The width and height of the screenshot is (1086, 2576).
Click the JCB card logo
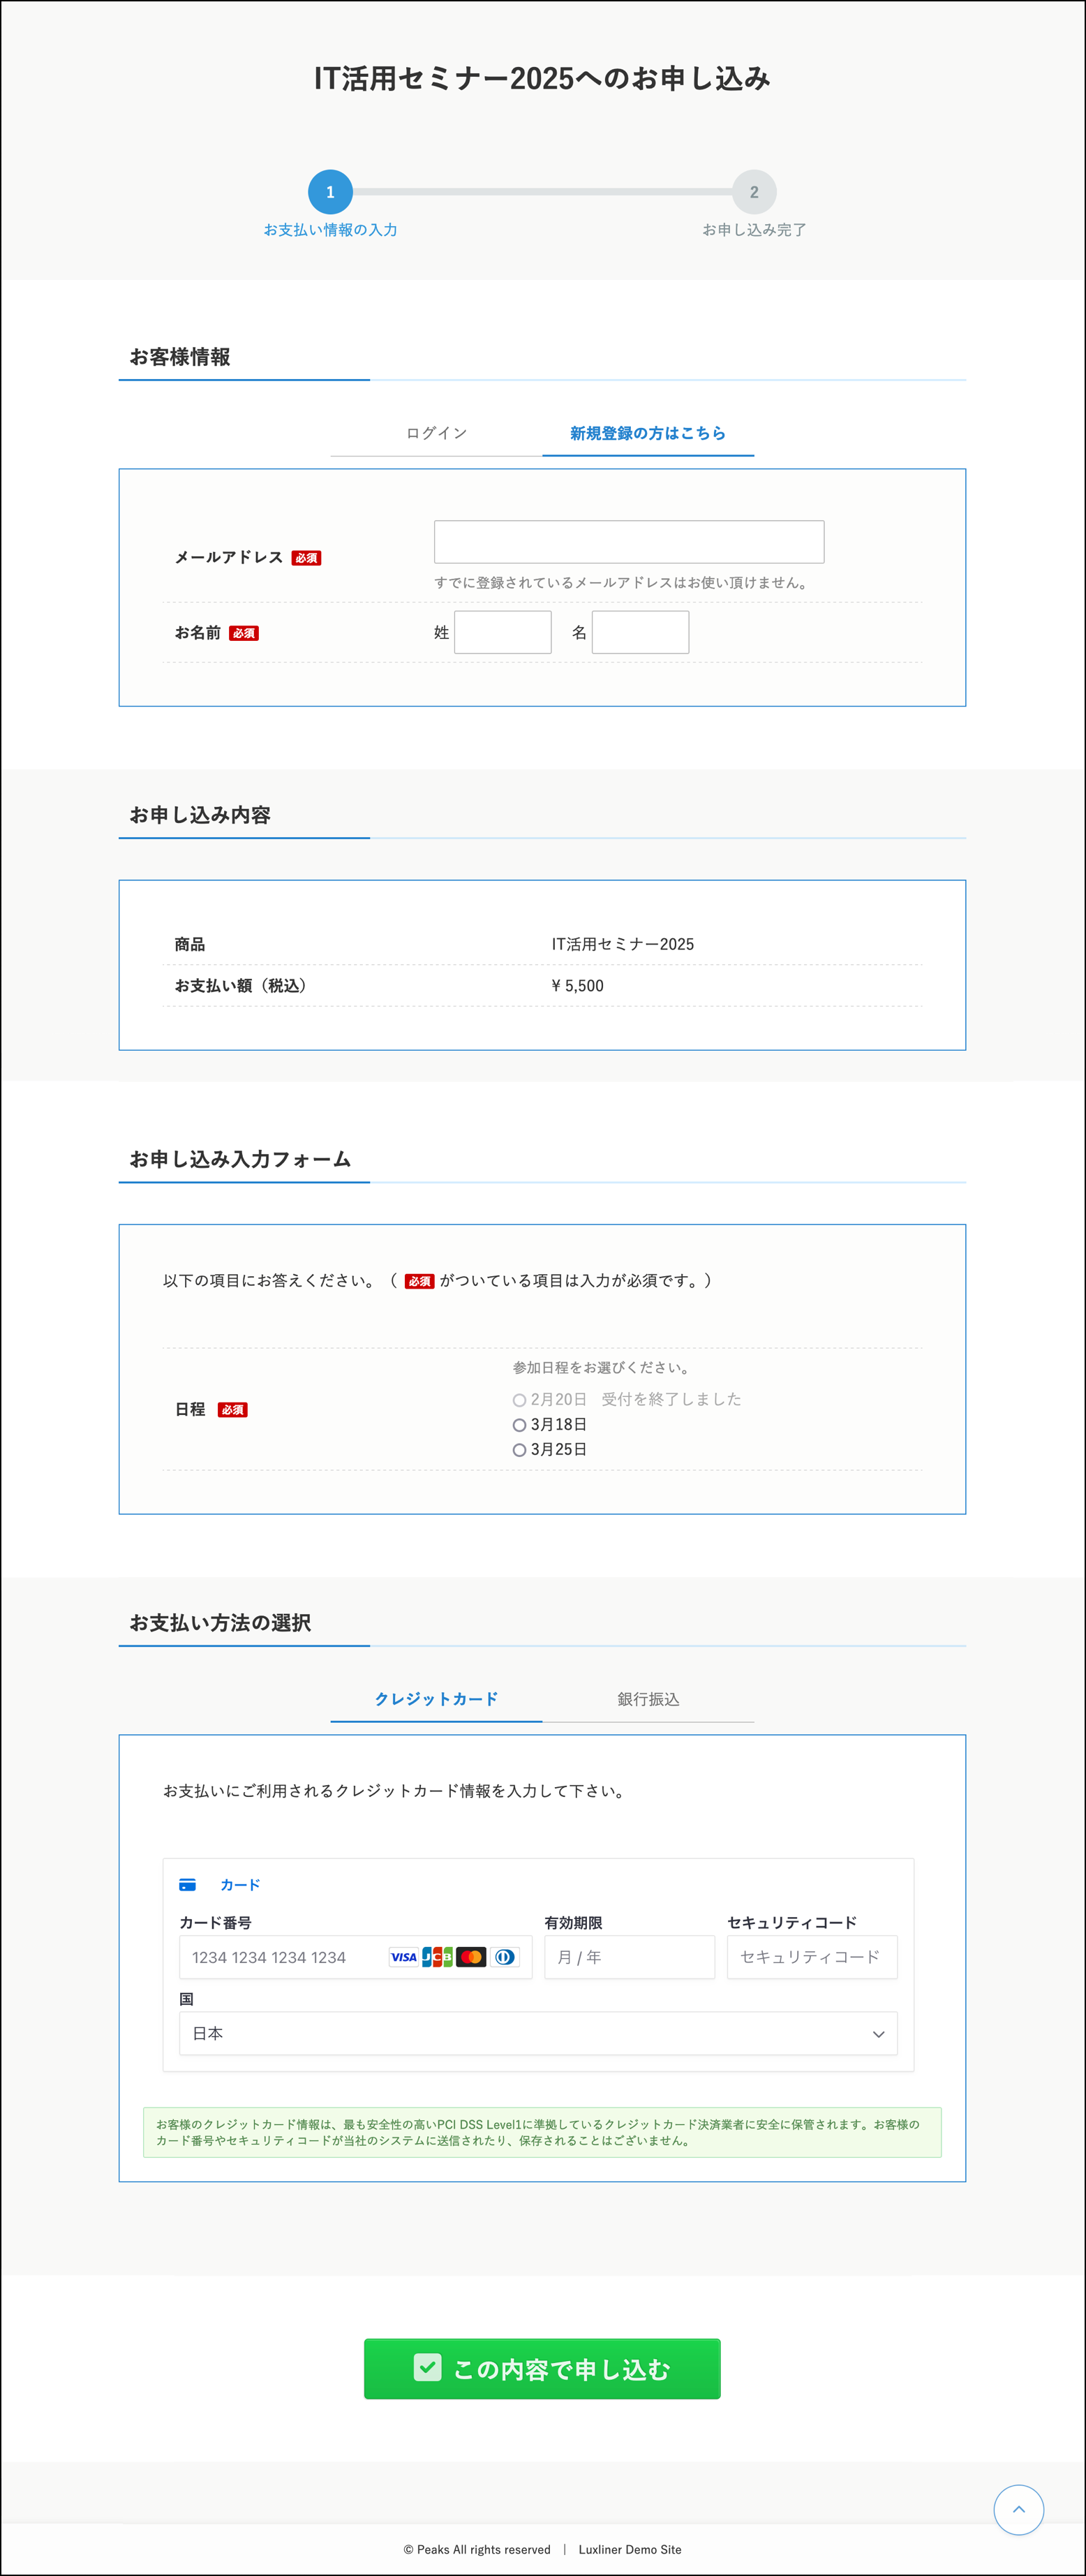click(437, 1957)
